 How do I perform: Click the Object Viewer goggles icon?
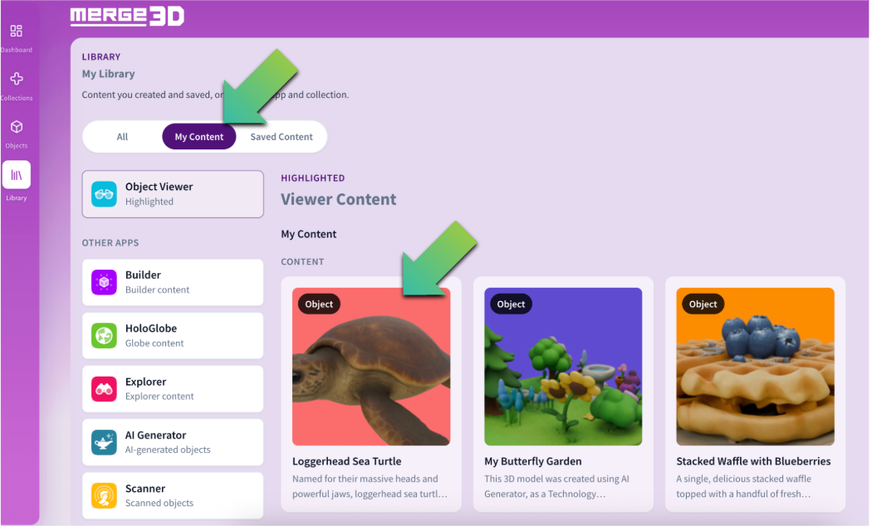[104, 194]
